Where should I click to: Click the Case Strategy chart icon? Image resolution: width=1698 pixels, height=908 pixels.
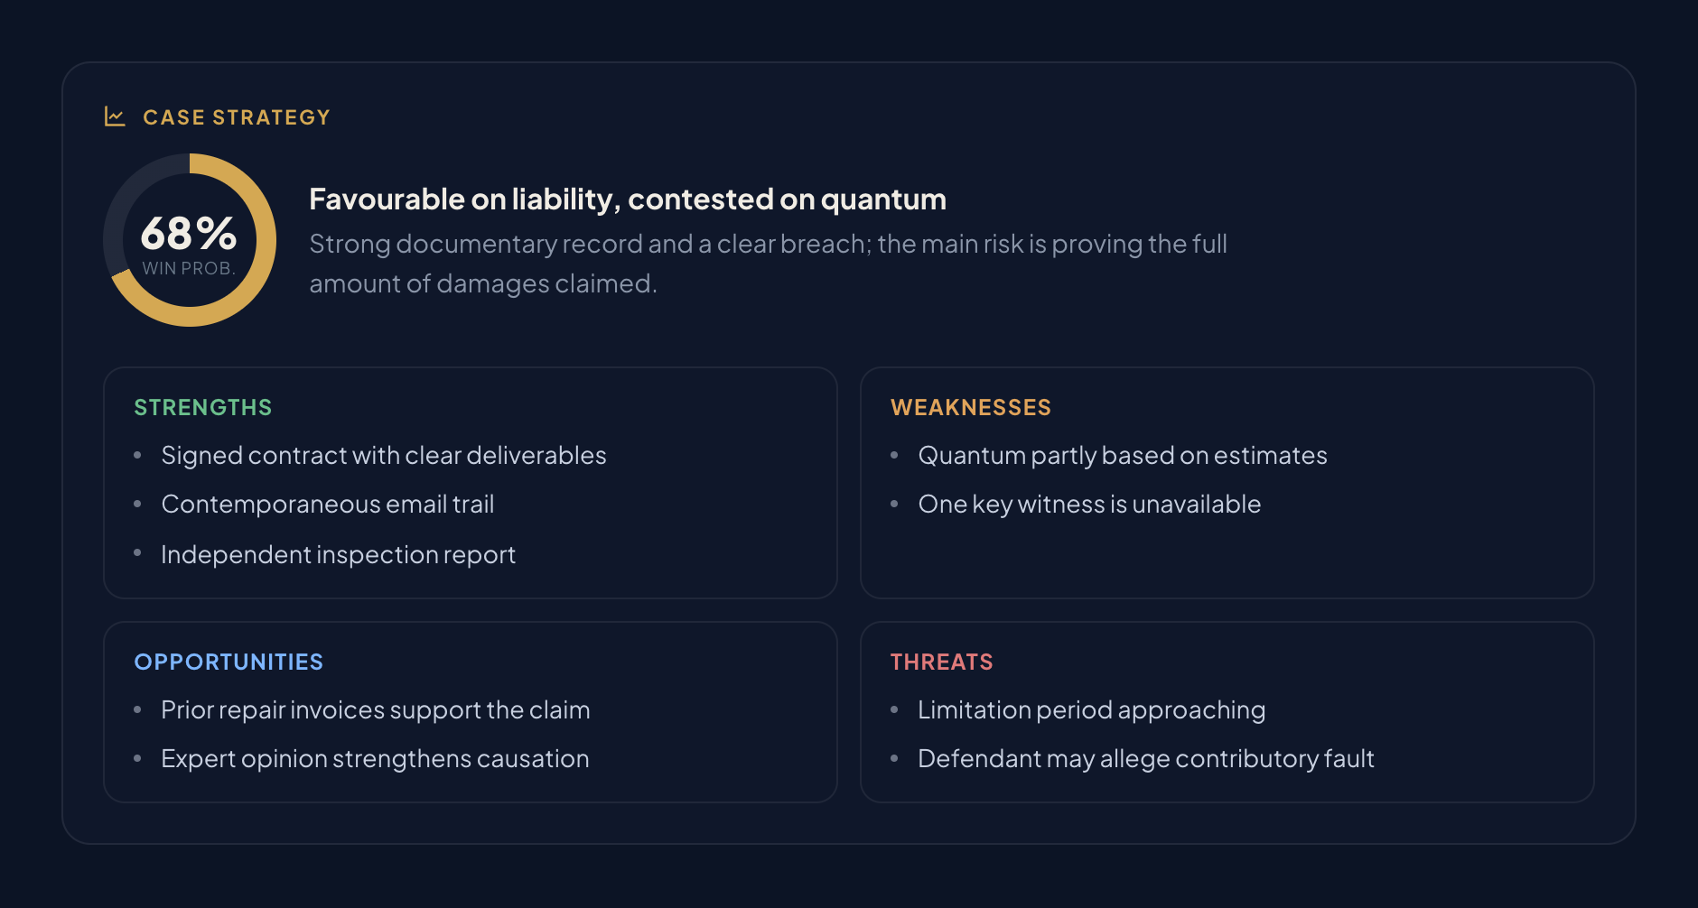pos(115,116)
